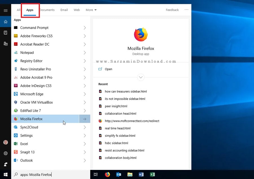Open the Settings gear in the sidebar

pos(6,153)
